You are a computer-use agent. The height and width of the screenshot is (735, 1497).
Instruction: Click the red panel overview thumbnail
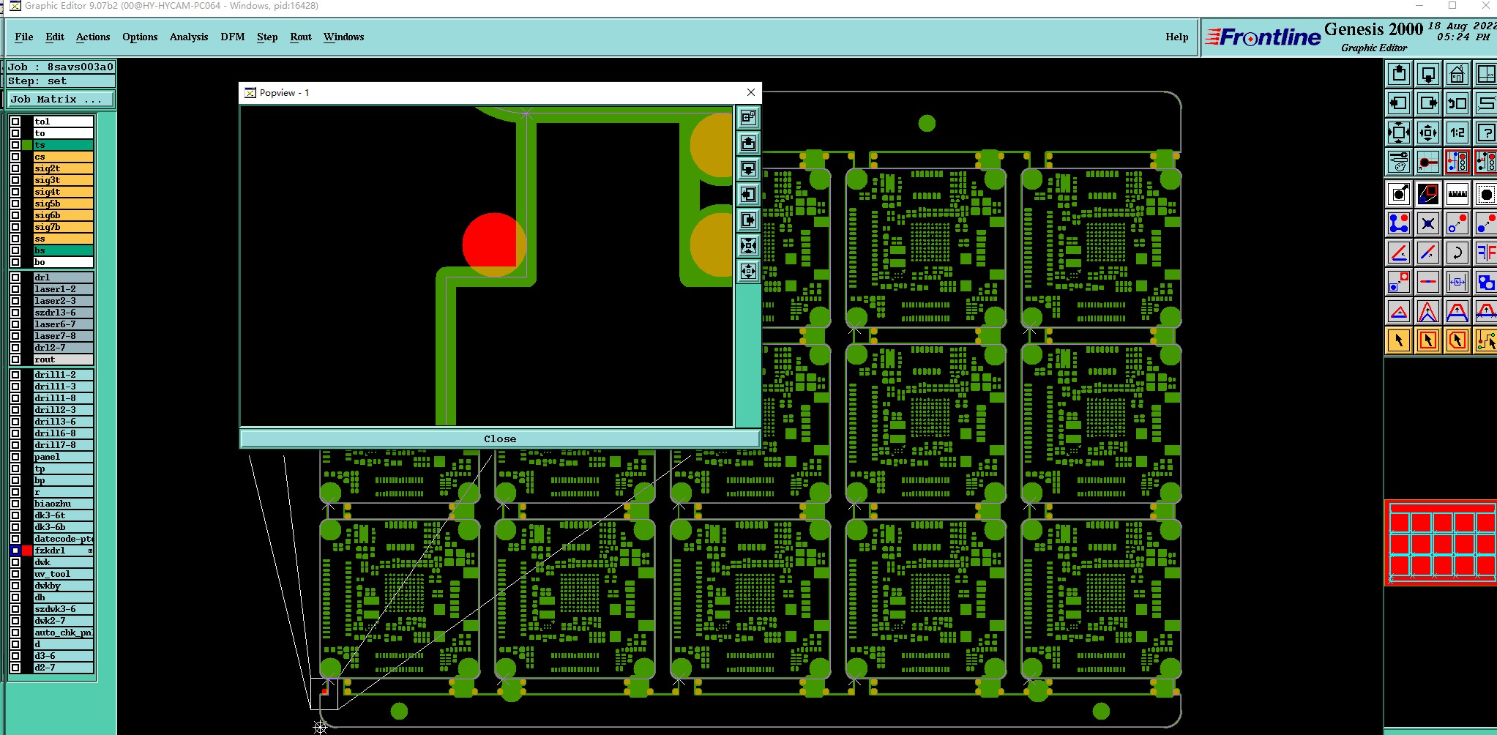tap(1441, 543)
